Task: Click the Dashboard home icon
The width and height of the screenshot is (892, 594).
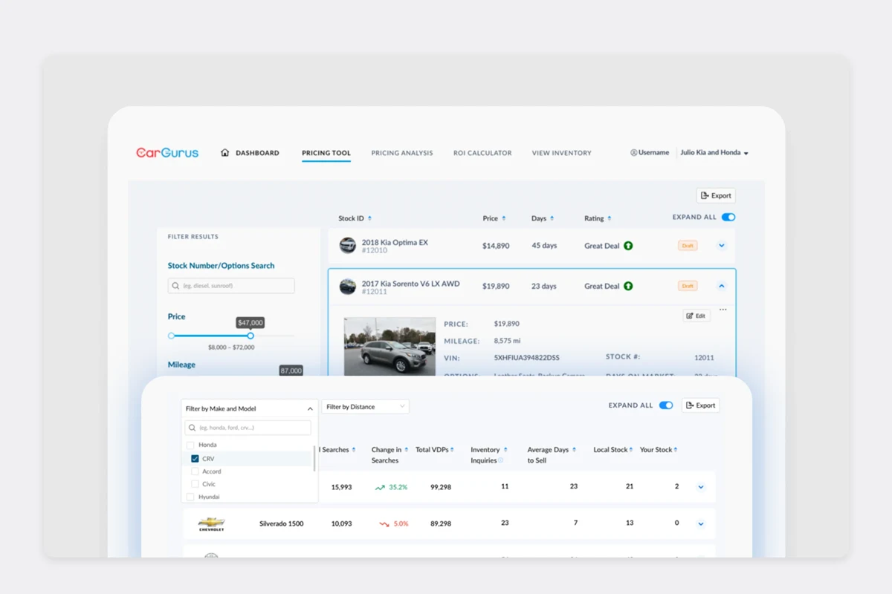Action: coord(225,152)
